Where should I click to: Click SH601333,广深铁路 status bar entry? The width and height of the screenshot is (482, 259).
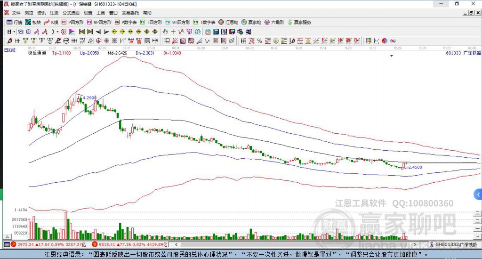pyautogui.click(x=453, y=244)
